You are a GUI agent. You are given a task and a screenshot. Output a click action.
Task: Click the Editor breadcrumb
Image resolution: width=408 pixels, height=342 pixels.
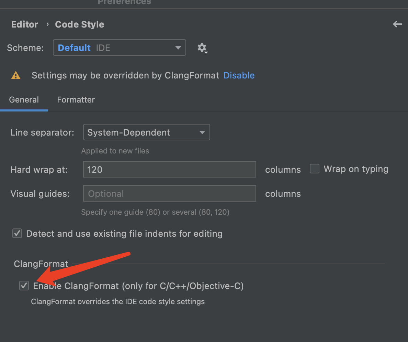click(25, 24)
